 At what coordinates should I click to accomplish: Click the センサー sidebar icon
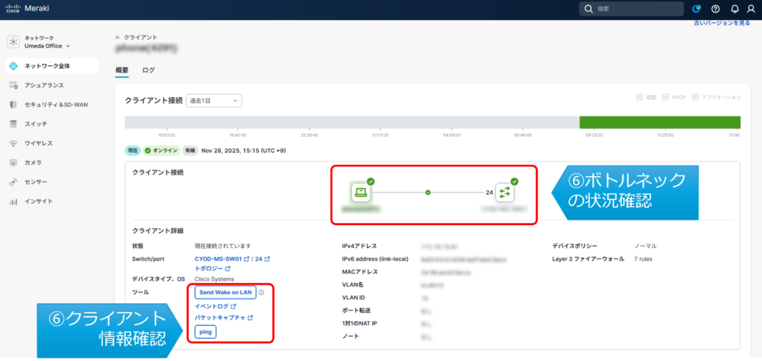point(13,182)
